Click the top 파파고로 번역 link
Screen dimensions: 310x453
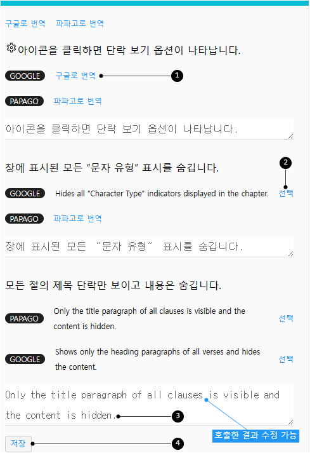point(80,24)
